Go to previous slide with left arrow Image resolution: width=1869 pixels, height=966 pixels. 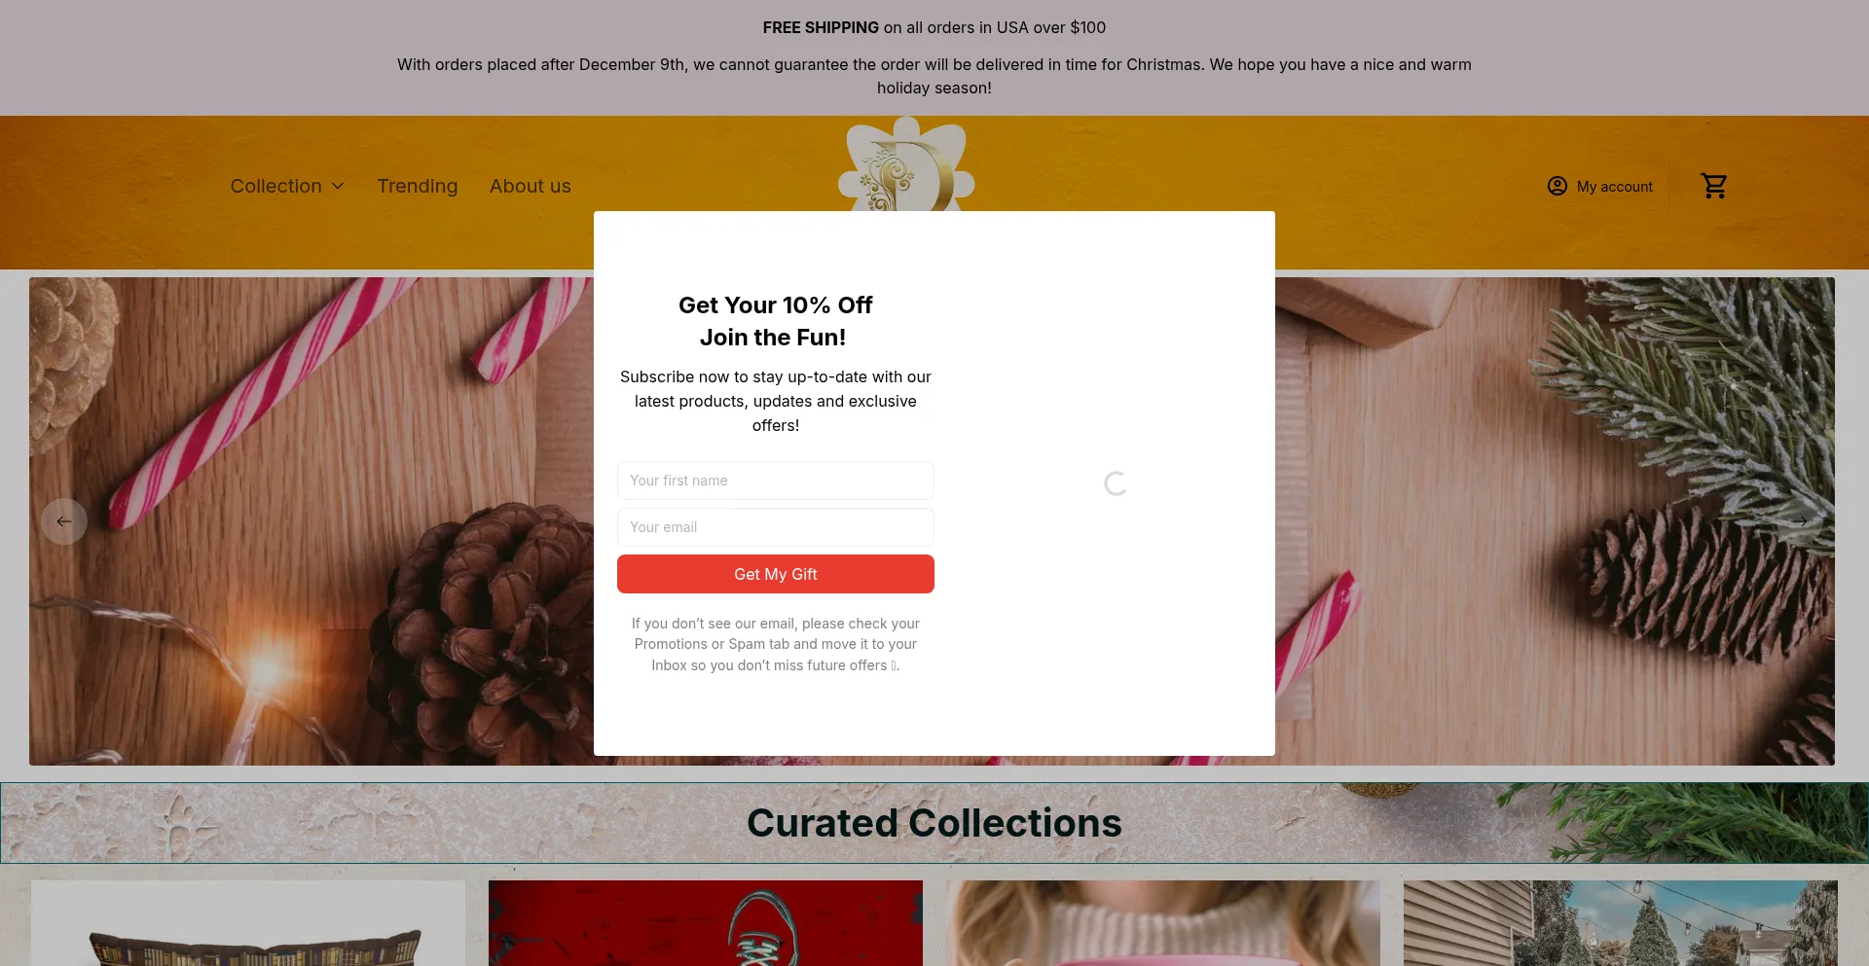tap(64, 521)
